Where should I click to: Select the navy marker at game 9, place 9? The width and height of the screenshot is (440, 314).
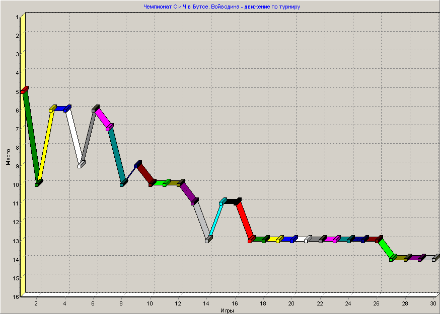click(x=138, y=164)
